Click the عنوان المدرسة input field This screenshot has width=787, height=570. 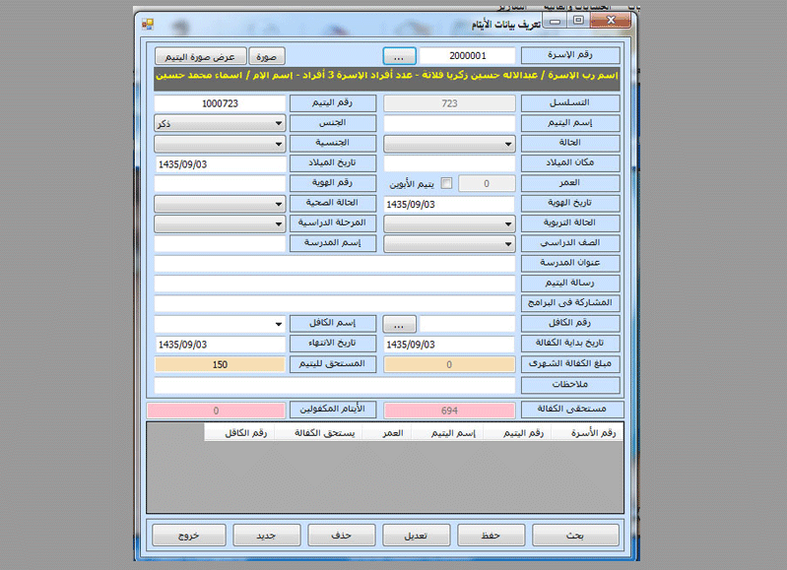point(335,264)
